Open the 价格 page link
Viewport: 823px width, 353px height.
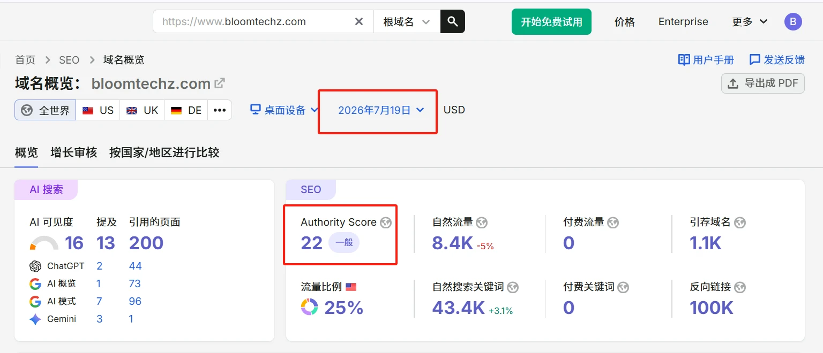click(625, 22)
